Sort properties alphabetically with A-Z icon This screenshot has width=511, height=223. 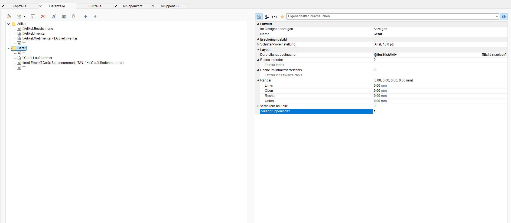click(267, 17)
